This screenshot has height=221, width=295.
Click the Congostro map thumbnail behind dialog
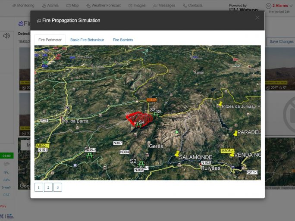click(x=280, y=164)
